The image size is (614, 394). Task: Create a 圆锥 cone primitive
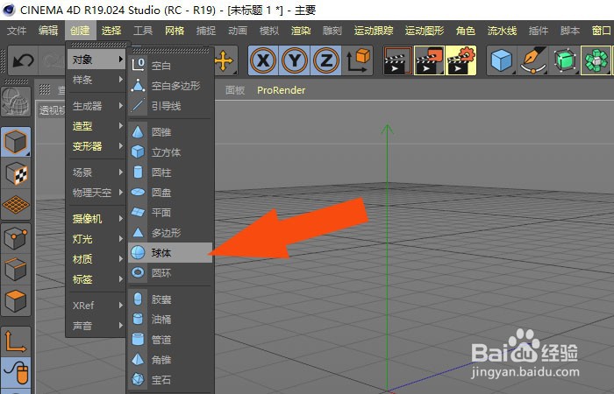[x=170, y=132]
